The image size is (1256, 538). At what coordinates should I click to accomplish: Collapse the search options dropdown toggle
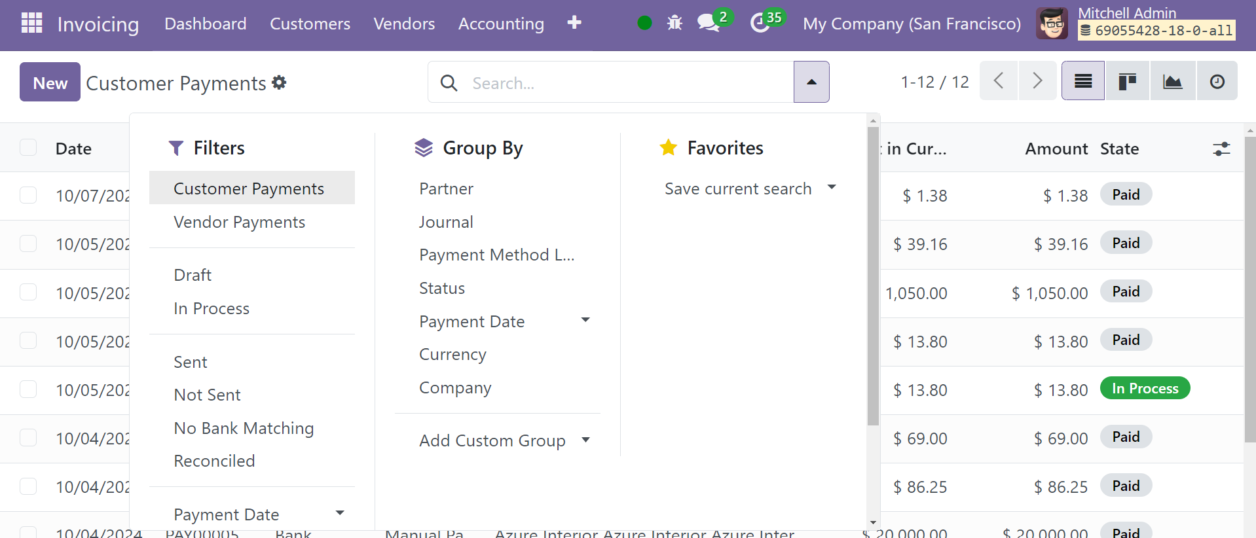(x=811, y=82)
